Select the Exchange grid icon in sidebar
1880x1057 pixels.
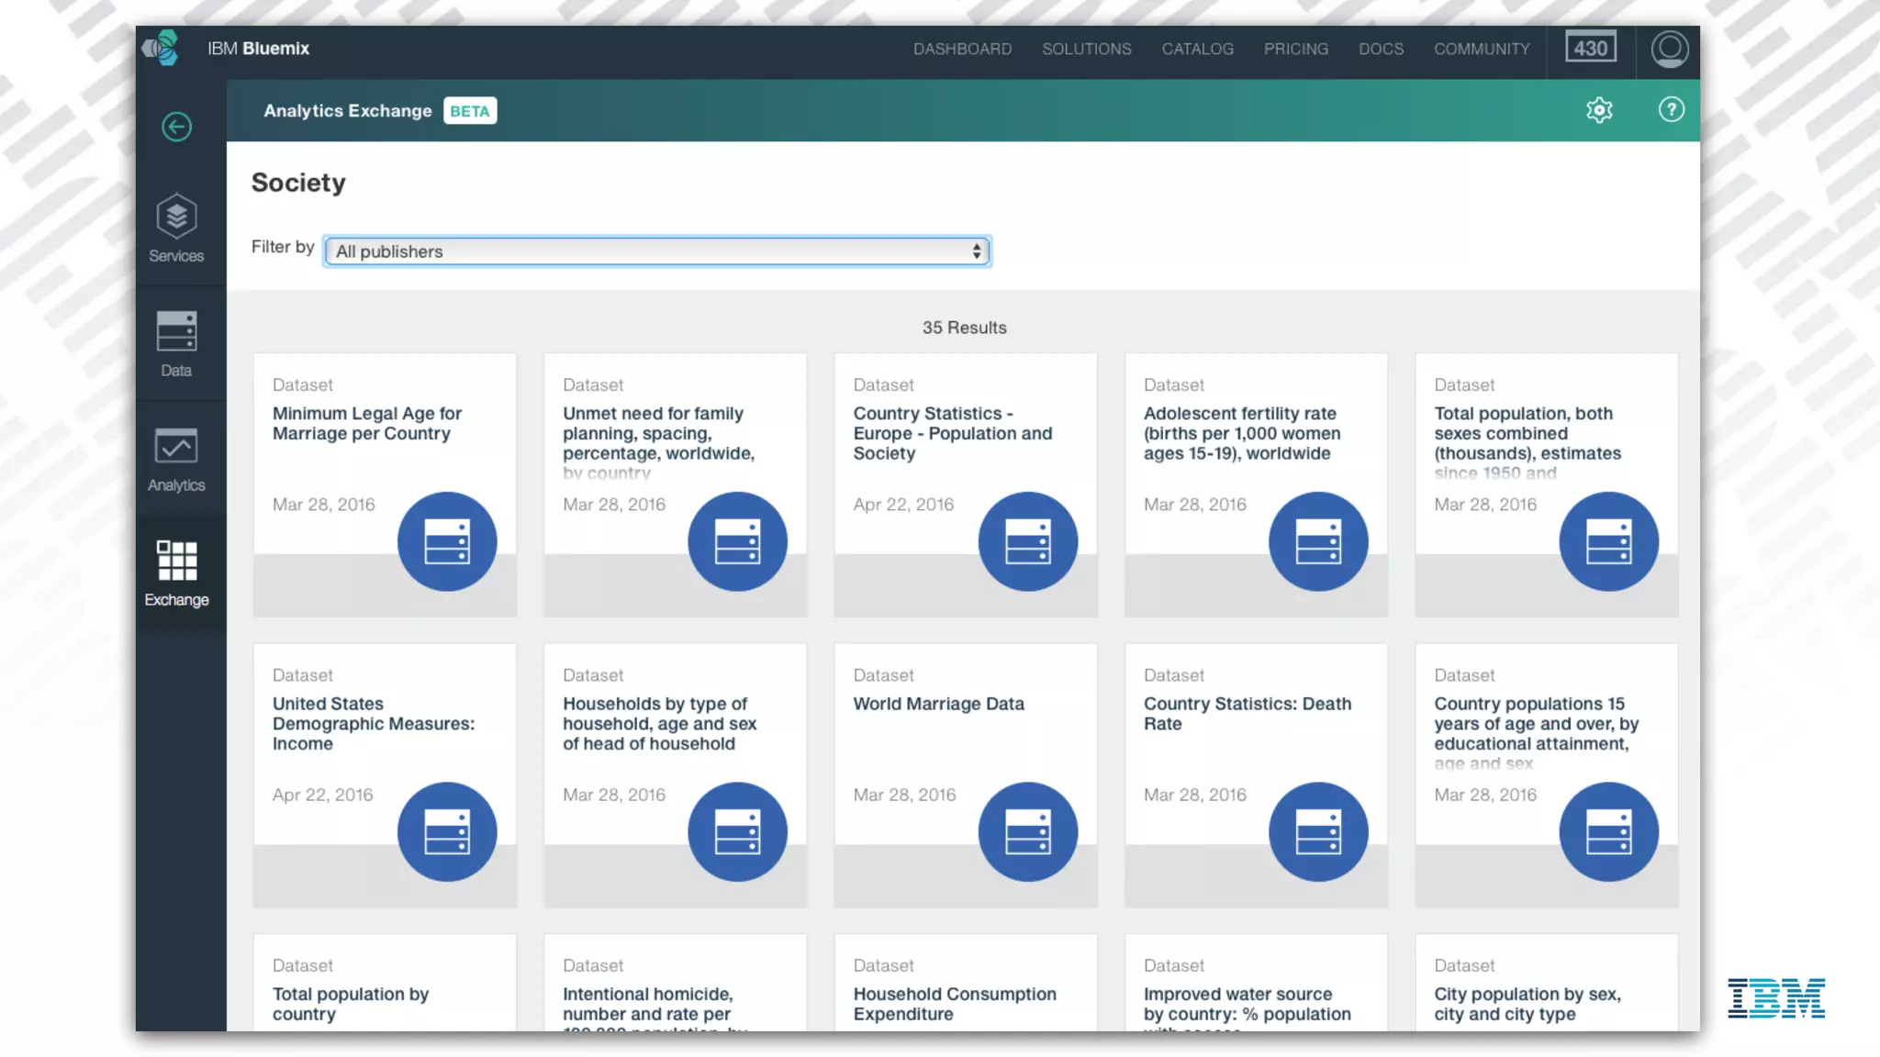(x=176, y=573)
